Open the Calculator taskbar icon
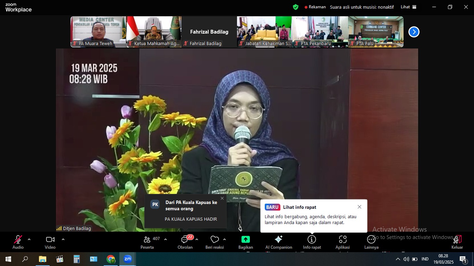Viewport: 474px width, 266px height. point(77,259)
